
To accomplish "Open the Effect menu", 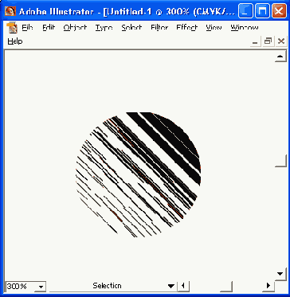I will (187, 28).
